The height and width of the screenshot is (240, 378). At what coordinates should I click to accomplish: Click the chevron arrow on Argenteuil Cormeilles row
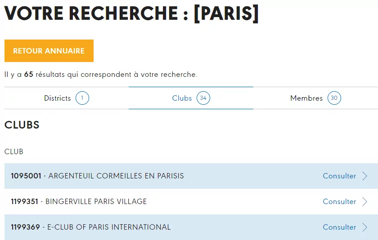click(x=365, y=176)
